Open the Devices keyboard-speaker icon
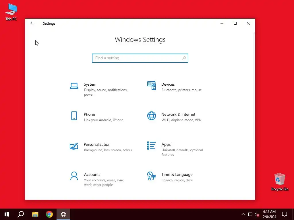294x220 pixels. click(x=152, y=86)
